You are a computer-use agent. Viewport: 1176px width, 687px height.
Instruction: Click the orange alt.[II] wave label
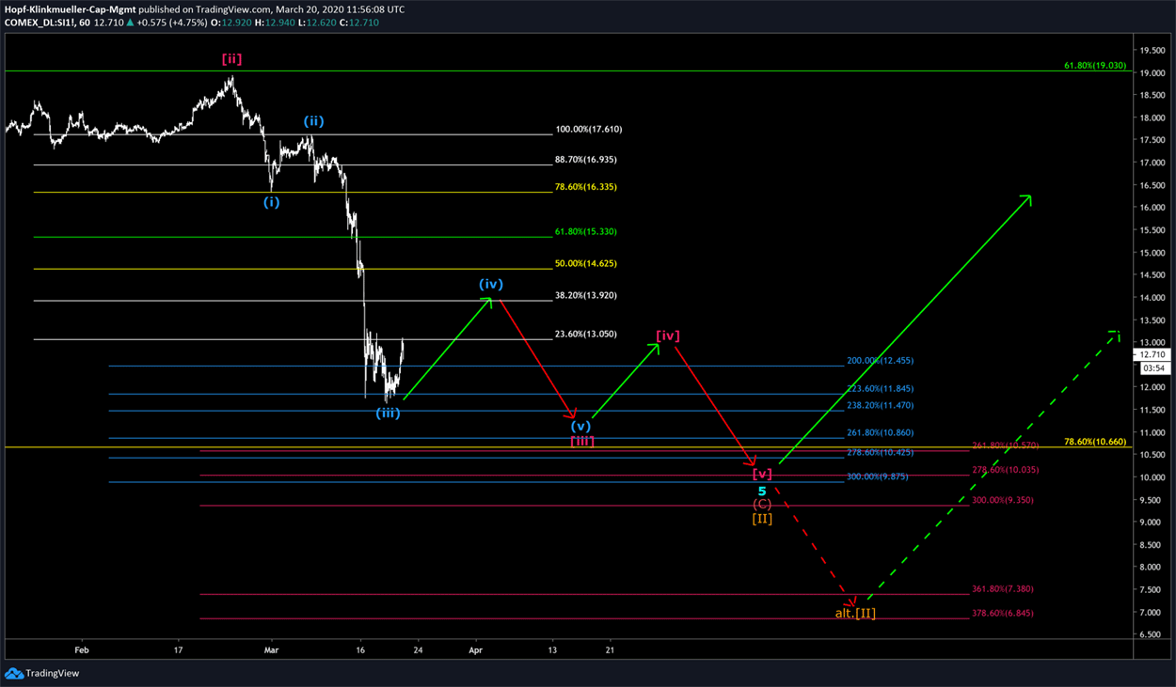coord(856,614)
